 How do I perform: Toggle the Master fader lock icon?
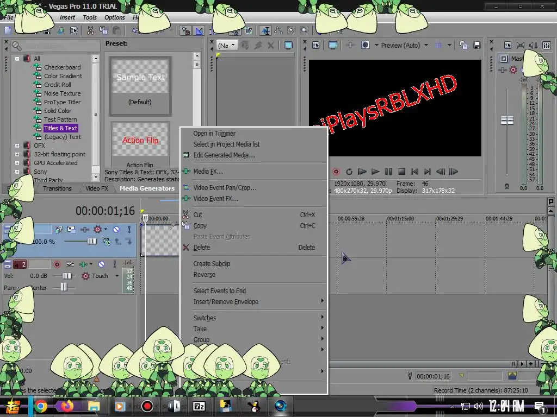[x=507, y=186]
